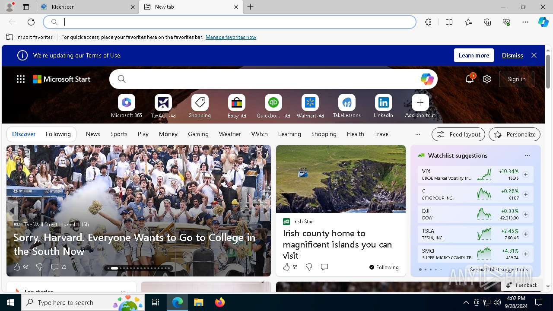This screenshot has width=553, height=311.
Task: Open the tab actions menu icon
Action: pos(26,7)
